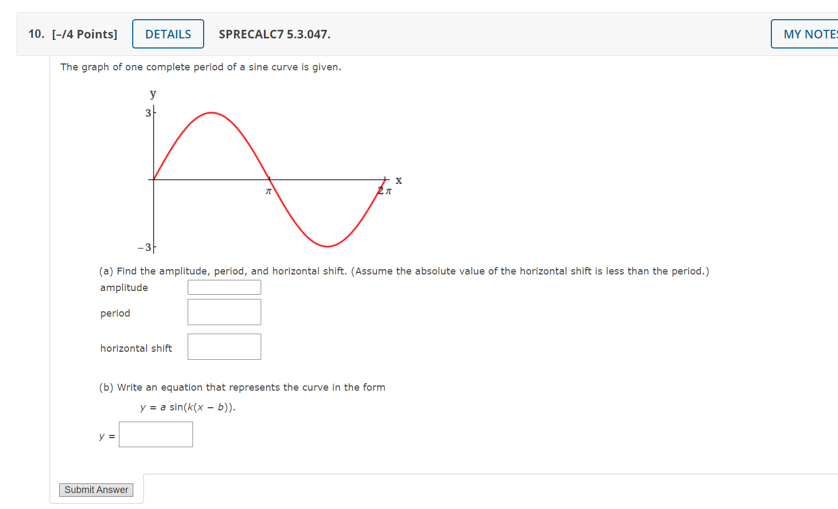Select the amplitude label text
838x509 pixels.
point(124,287)
